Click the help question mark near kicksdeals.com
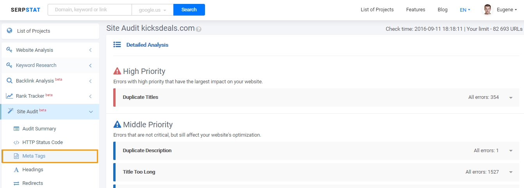 click(199, 29)
